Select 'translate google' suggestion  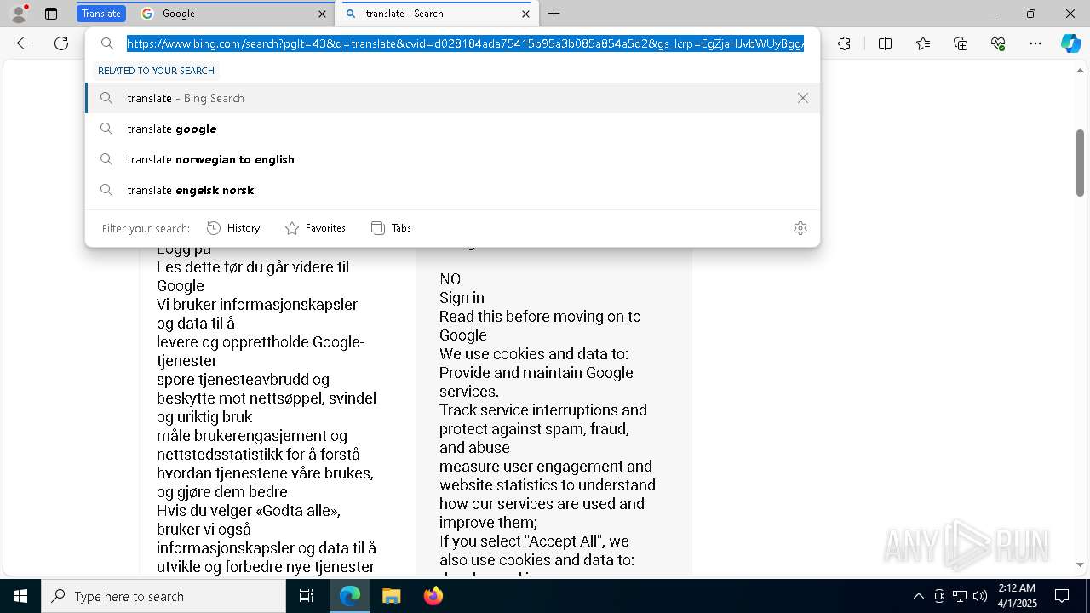pyautogui.click(x=452, y=129)
